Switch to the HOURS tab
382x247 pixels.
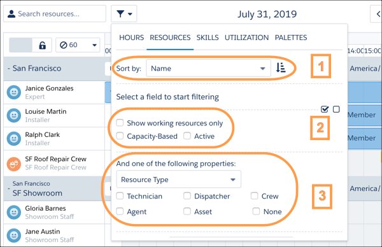click(131, 38)
